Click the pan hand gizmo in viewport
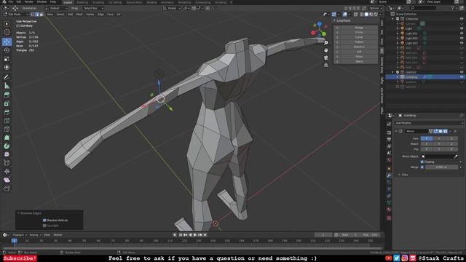Screen dimensions: 466x262 click(326, 50)
